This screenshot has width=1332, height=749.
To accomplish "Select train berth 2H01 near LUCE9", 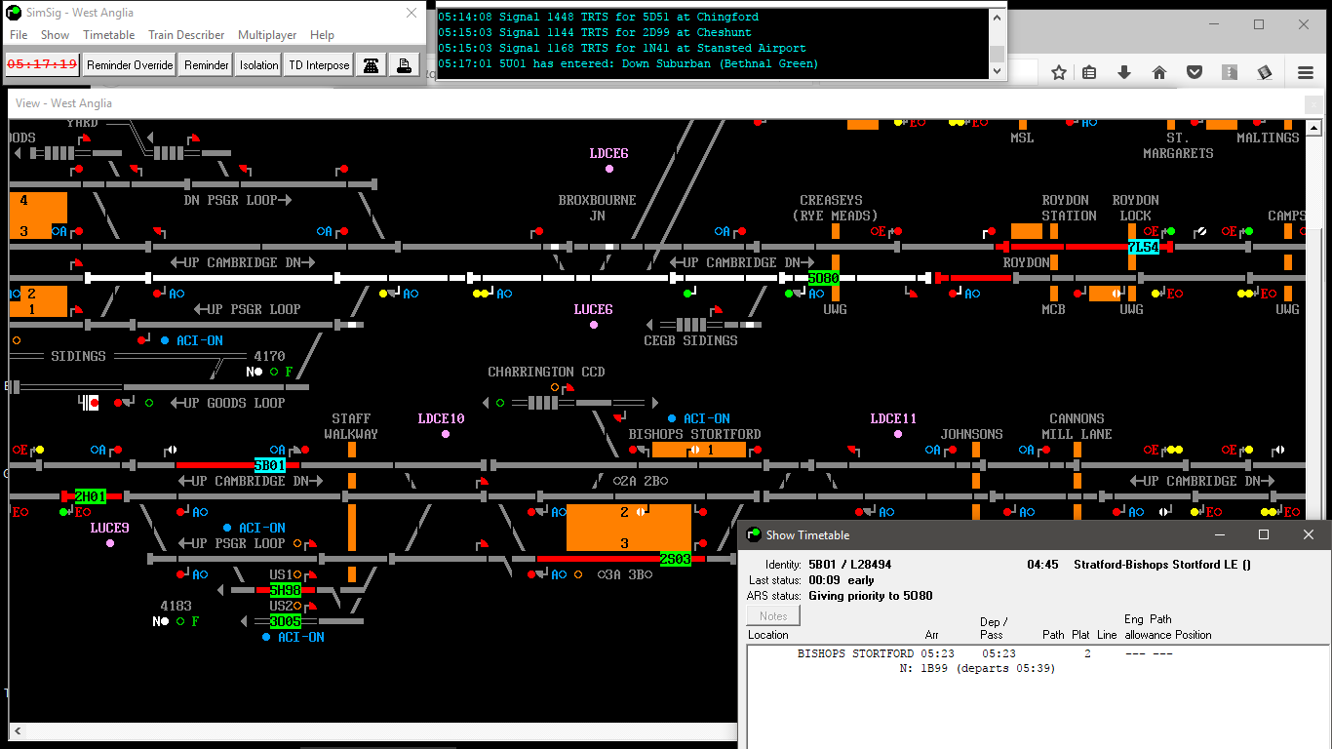I will [91, 496].
